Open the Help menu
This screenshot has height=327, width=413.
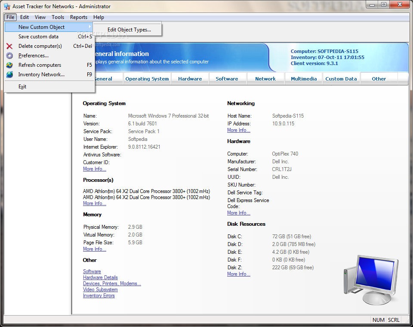(x=99, y=17)
